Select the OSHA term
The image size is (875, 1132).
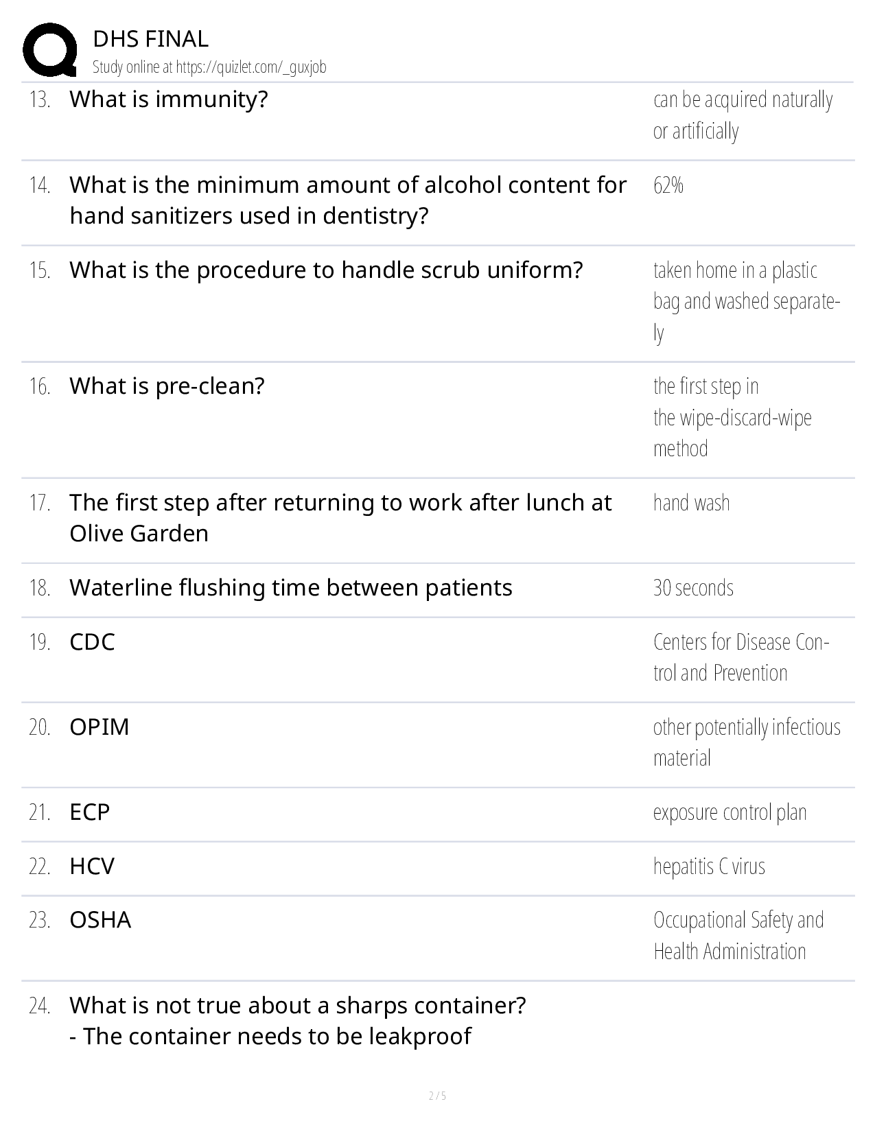pyautogui.click(x=100, y=920)
